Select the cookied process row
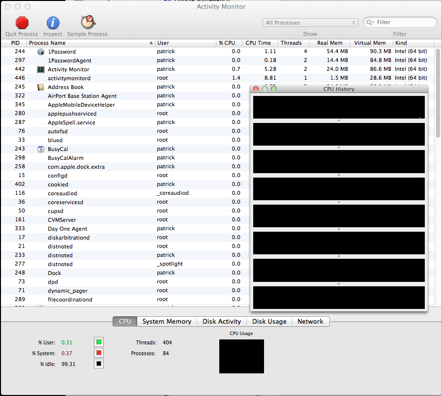The width and height of the screenshot is (442, 396). point(125,184)
